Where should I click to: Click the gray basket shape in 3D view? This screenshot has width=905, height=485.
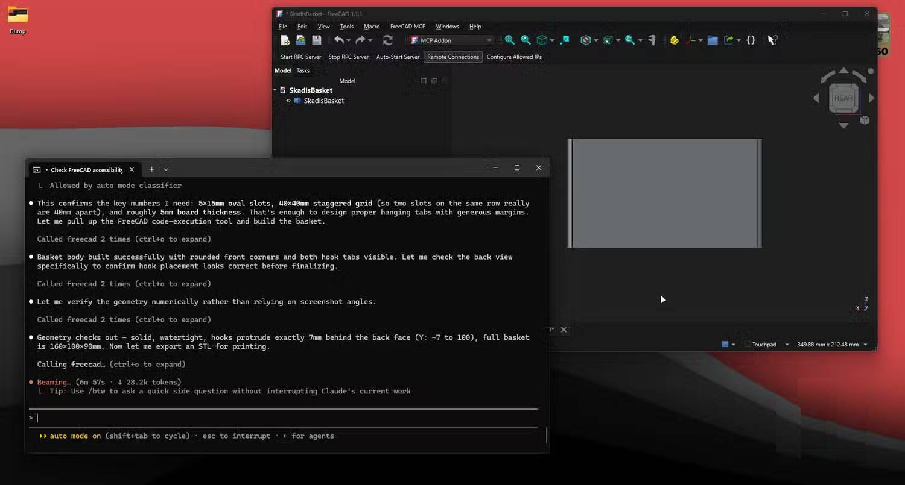point(664,193)
